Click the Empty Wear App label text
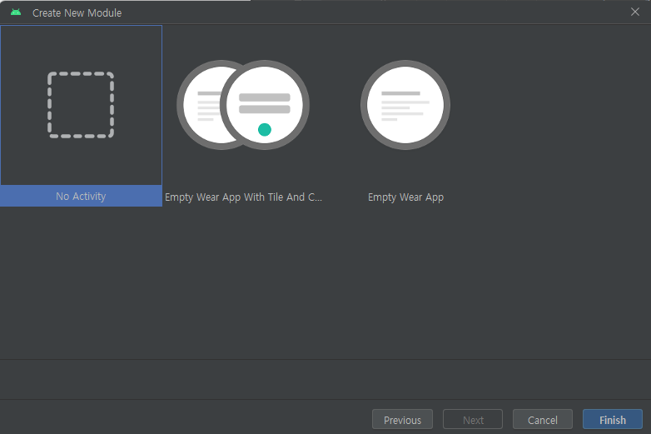 point(405,197)
